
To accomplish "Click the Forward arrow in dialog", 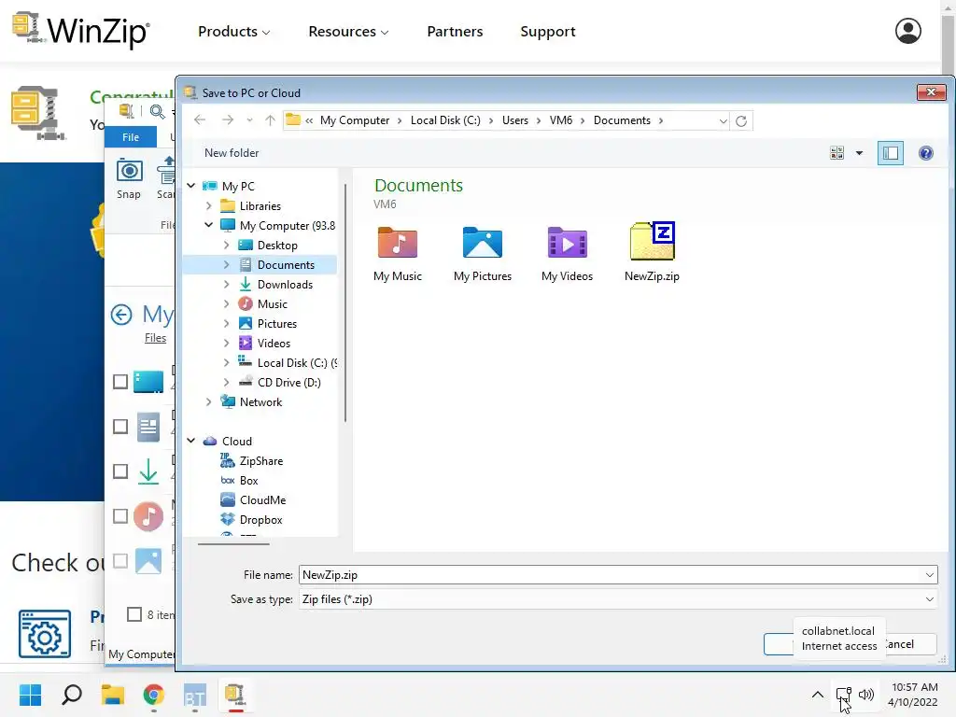I will (x=228, y=120).
